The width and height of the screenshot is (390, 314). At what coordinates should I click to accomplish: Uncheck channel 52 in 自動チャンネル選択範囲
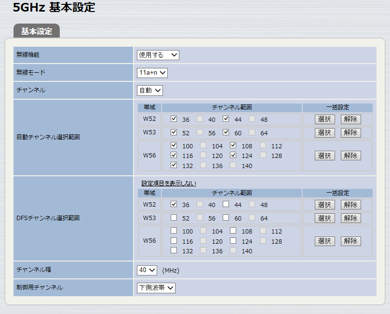174,132
